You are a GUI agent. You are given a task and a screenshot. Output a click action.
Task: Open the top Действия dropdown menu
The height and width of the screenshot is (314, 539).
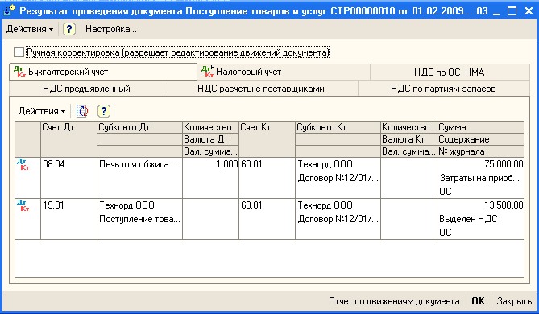30,29
